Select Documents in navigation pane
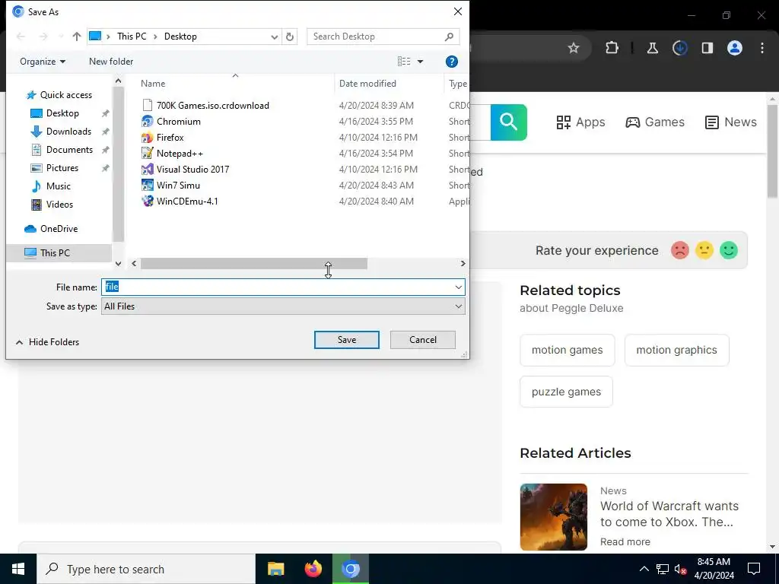The image size is (779, 584). 69,150
